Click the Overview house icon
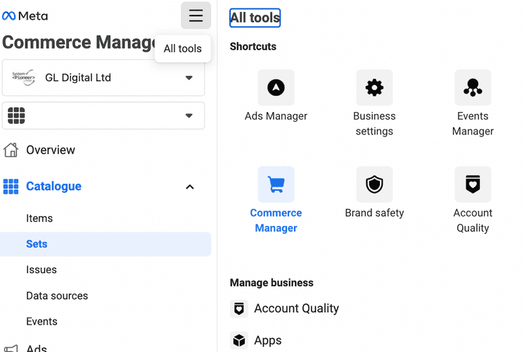The width and height of the screenshot is (524, 352). [11, 150]
